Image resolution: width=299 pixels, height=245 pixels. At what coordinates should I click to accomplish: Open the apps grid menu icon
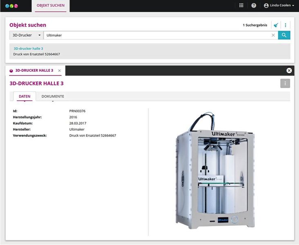(241, 5)
